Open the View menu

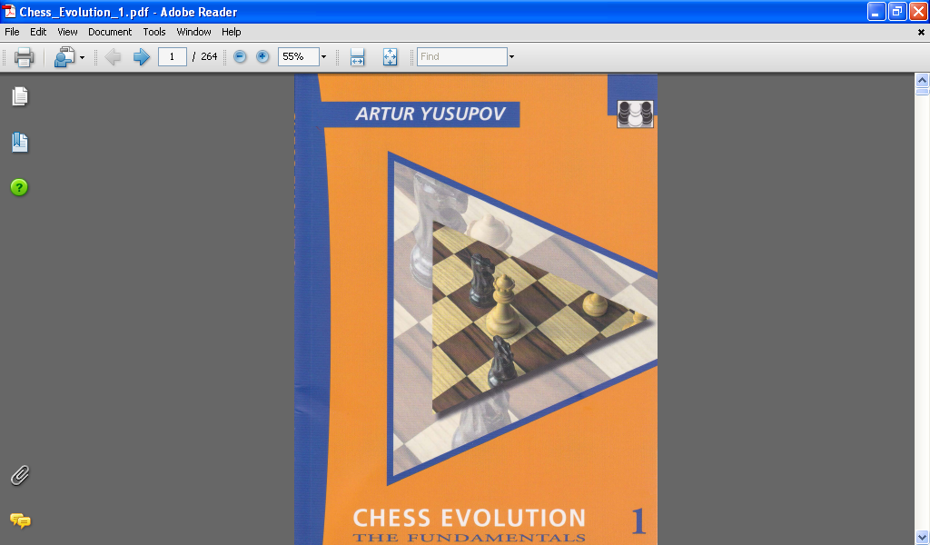tap(67, 32)
